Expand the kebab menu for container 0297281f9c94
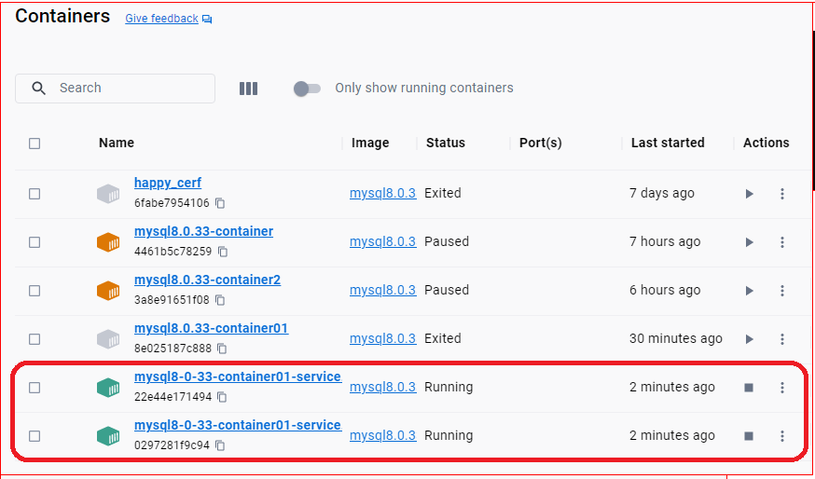 (782, 436)
